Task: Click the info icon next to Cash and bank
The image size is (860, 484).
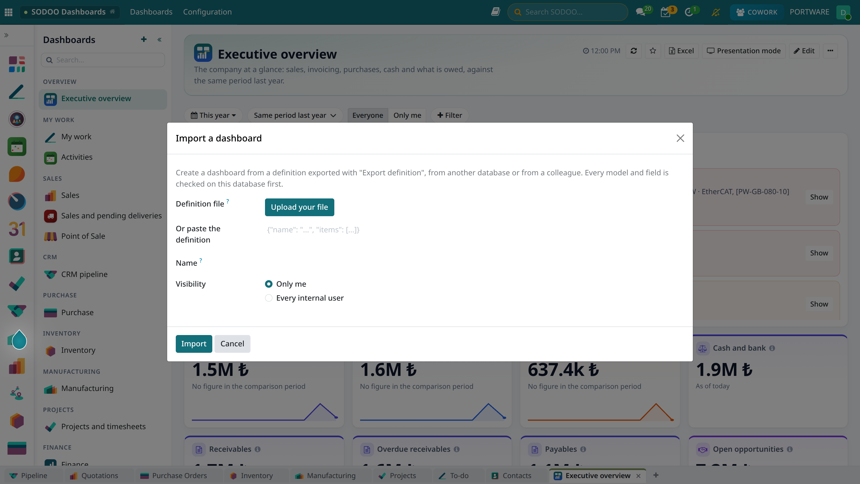Action: (772, 348)
